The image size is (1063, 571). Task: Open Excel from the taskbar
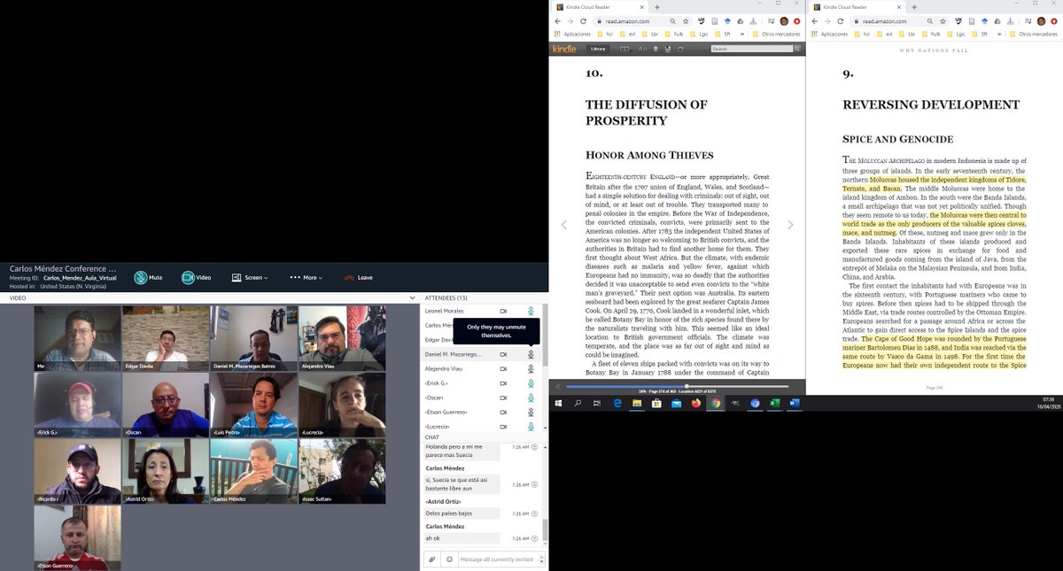coord(774,403)
